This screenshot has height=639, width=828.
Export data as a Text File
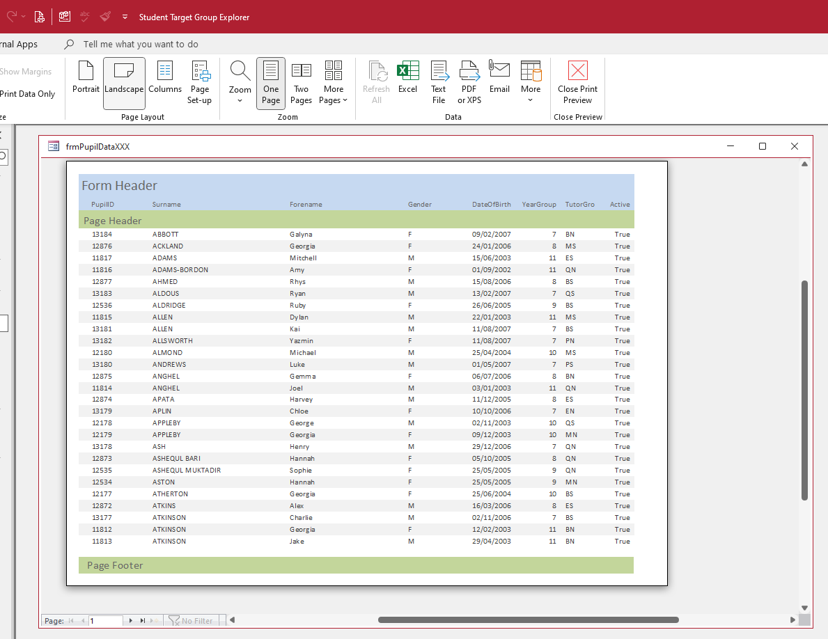[439, 83]
